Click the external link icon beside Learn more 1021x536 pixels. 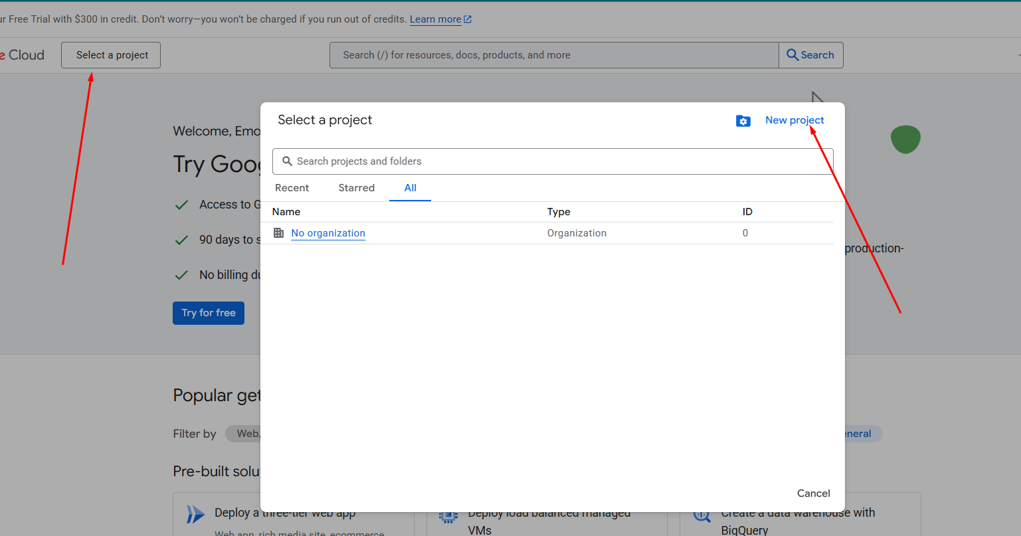coord(468,20)
